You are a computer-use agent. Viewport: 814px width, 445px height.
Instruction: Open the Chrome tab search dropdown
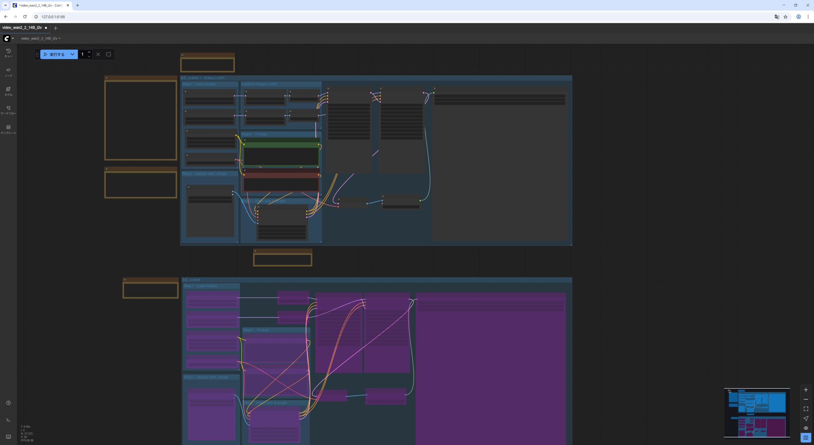tap(5, 5)
